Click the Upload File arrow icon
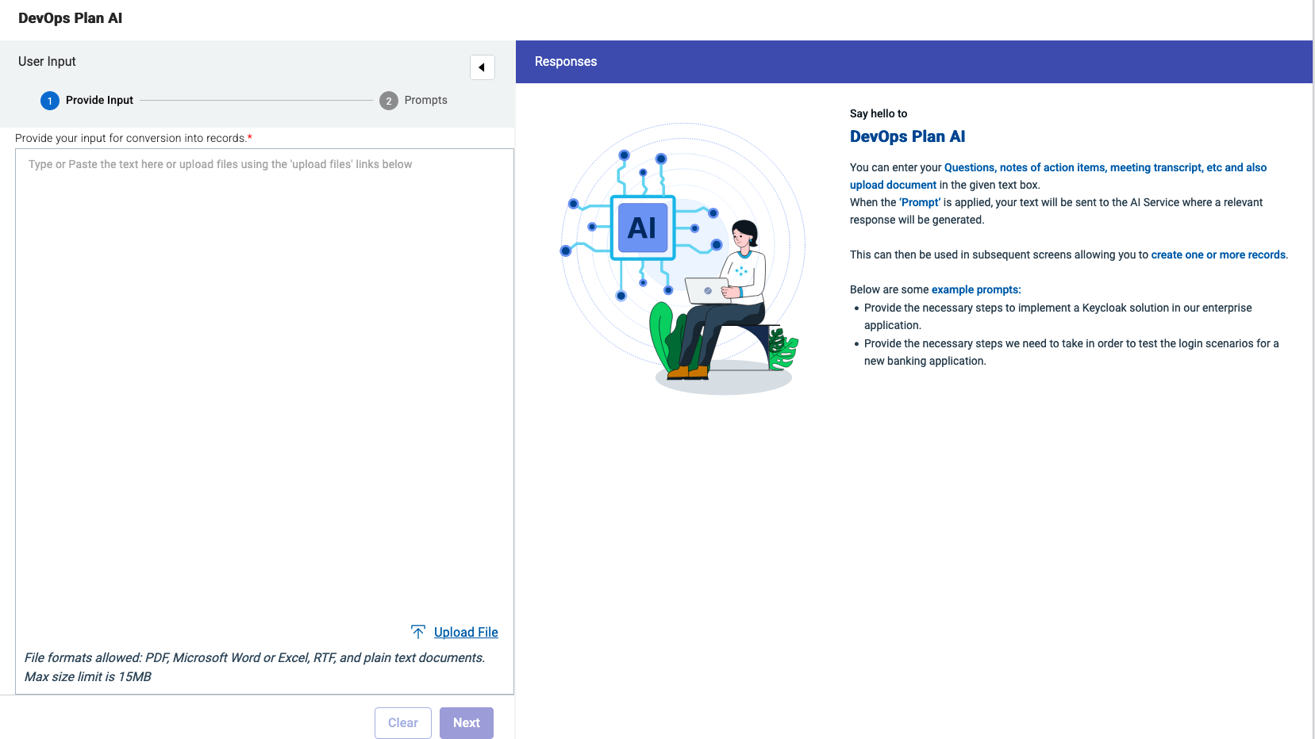Image resolution: width=1315 pixels, height=739 pixels. click(417, 631)
